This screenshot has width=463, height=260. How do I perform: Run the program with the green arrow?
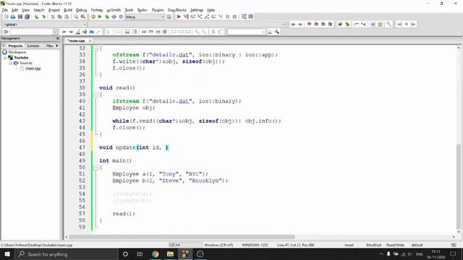[100, 17]
